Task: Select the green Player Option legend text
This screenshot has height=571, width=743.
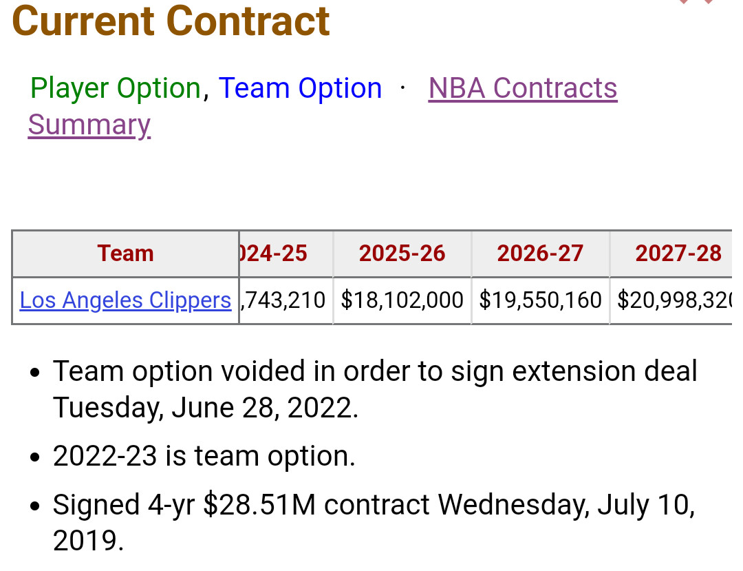Action: point(116,89)
